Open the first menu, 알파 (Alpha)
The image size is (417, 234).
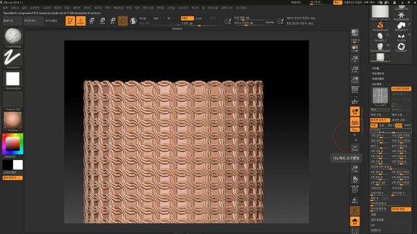pyautogui.click(x=5, y=8)
